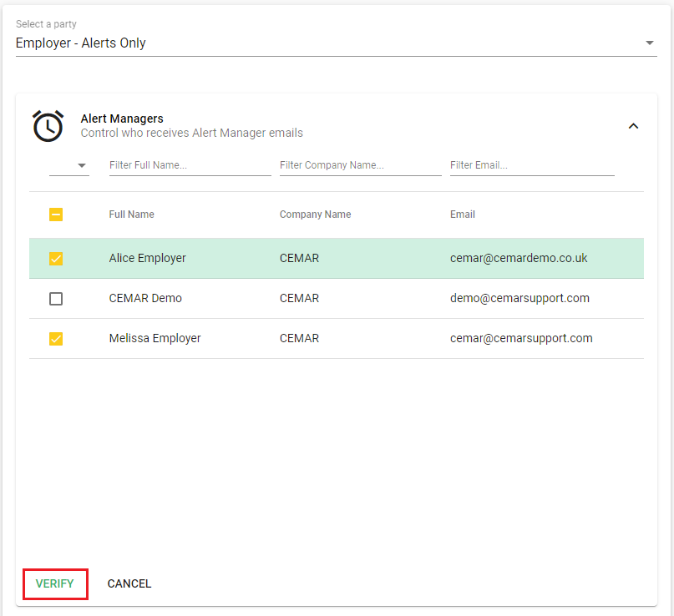Click the Alert Managers alarm clock icon
This screenshot has width=674, height=616.
click(x=48, y=126)
